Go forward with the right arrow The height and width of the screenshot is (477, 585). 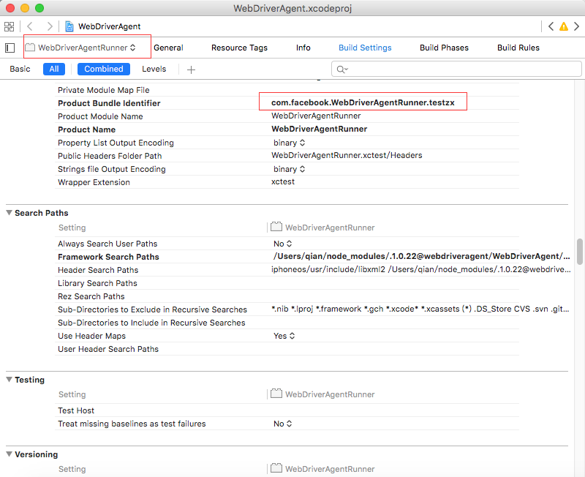49,26
